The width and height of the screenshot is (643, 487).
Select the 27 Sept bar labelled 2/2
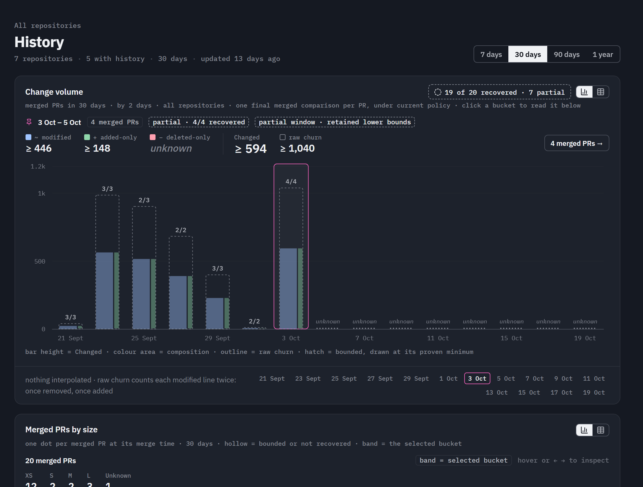click(x=181, y=282)
